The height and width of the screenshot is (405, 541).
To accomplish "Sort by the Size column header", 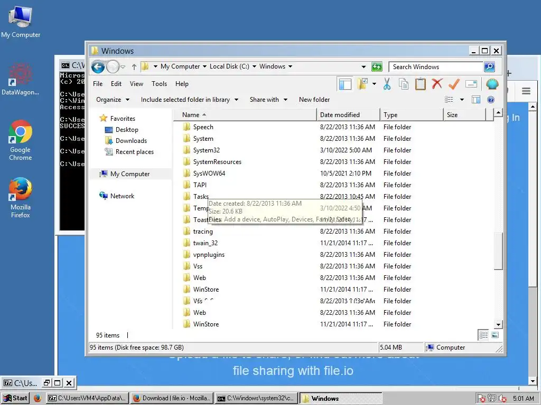I will pos(464,114).
